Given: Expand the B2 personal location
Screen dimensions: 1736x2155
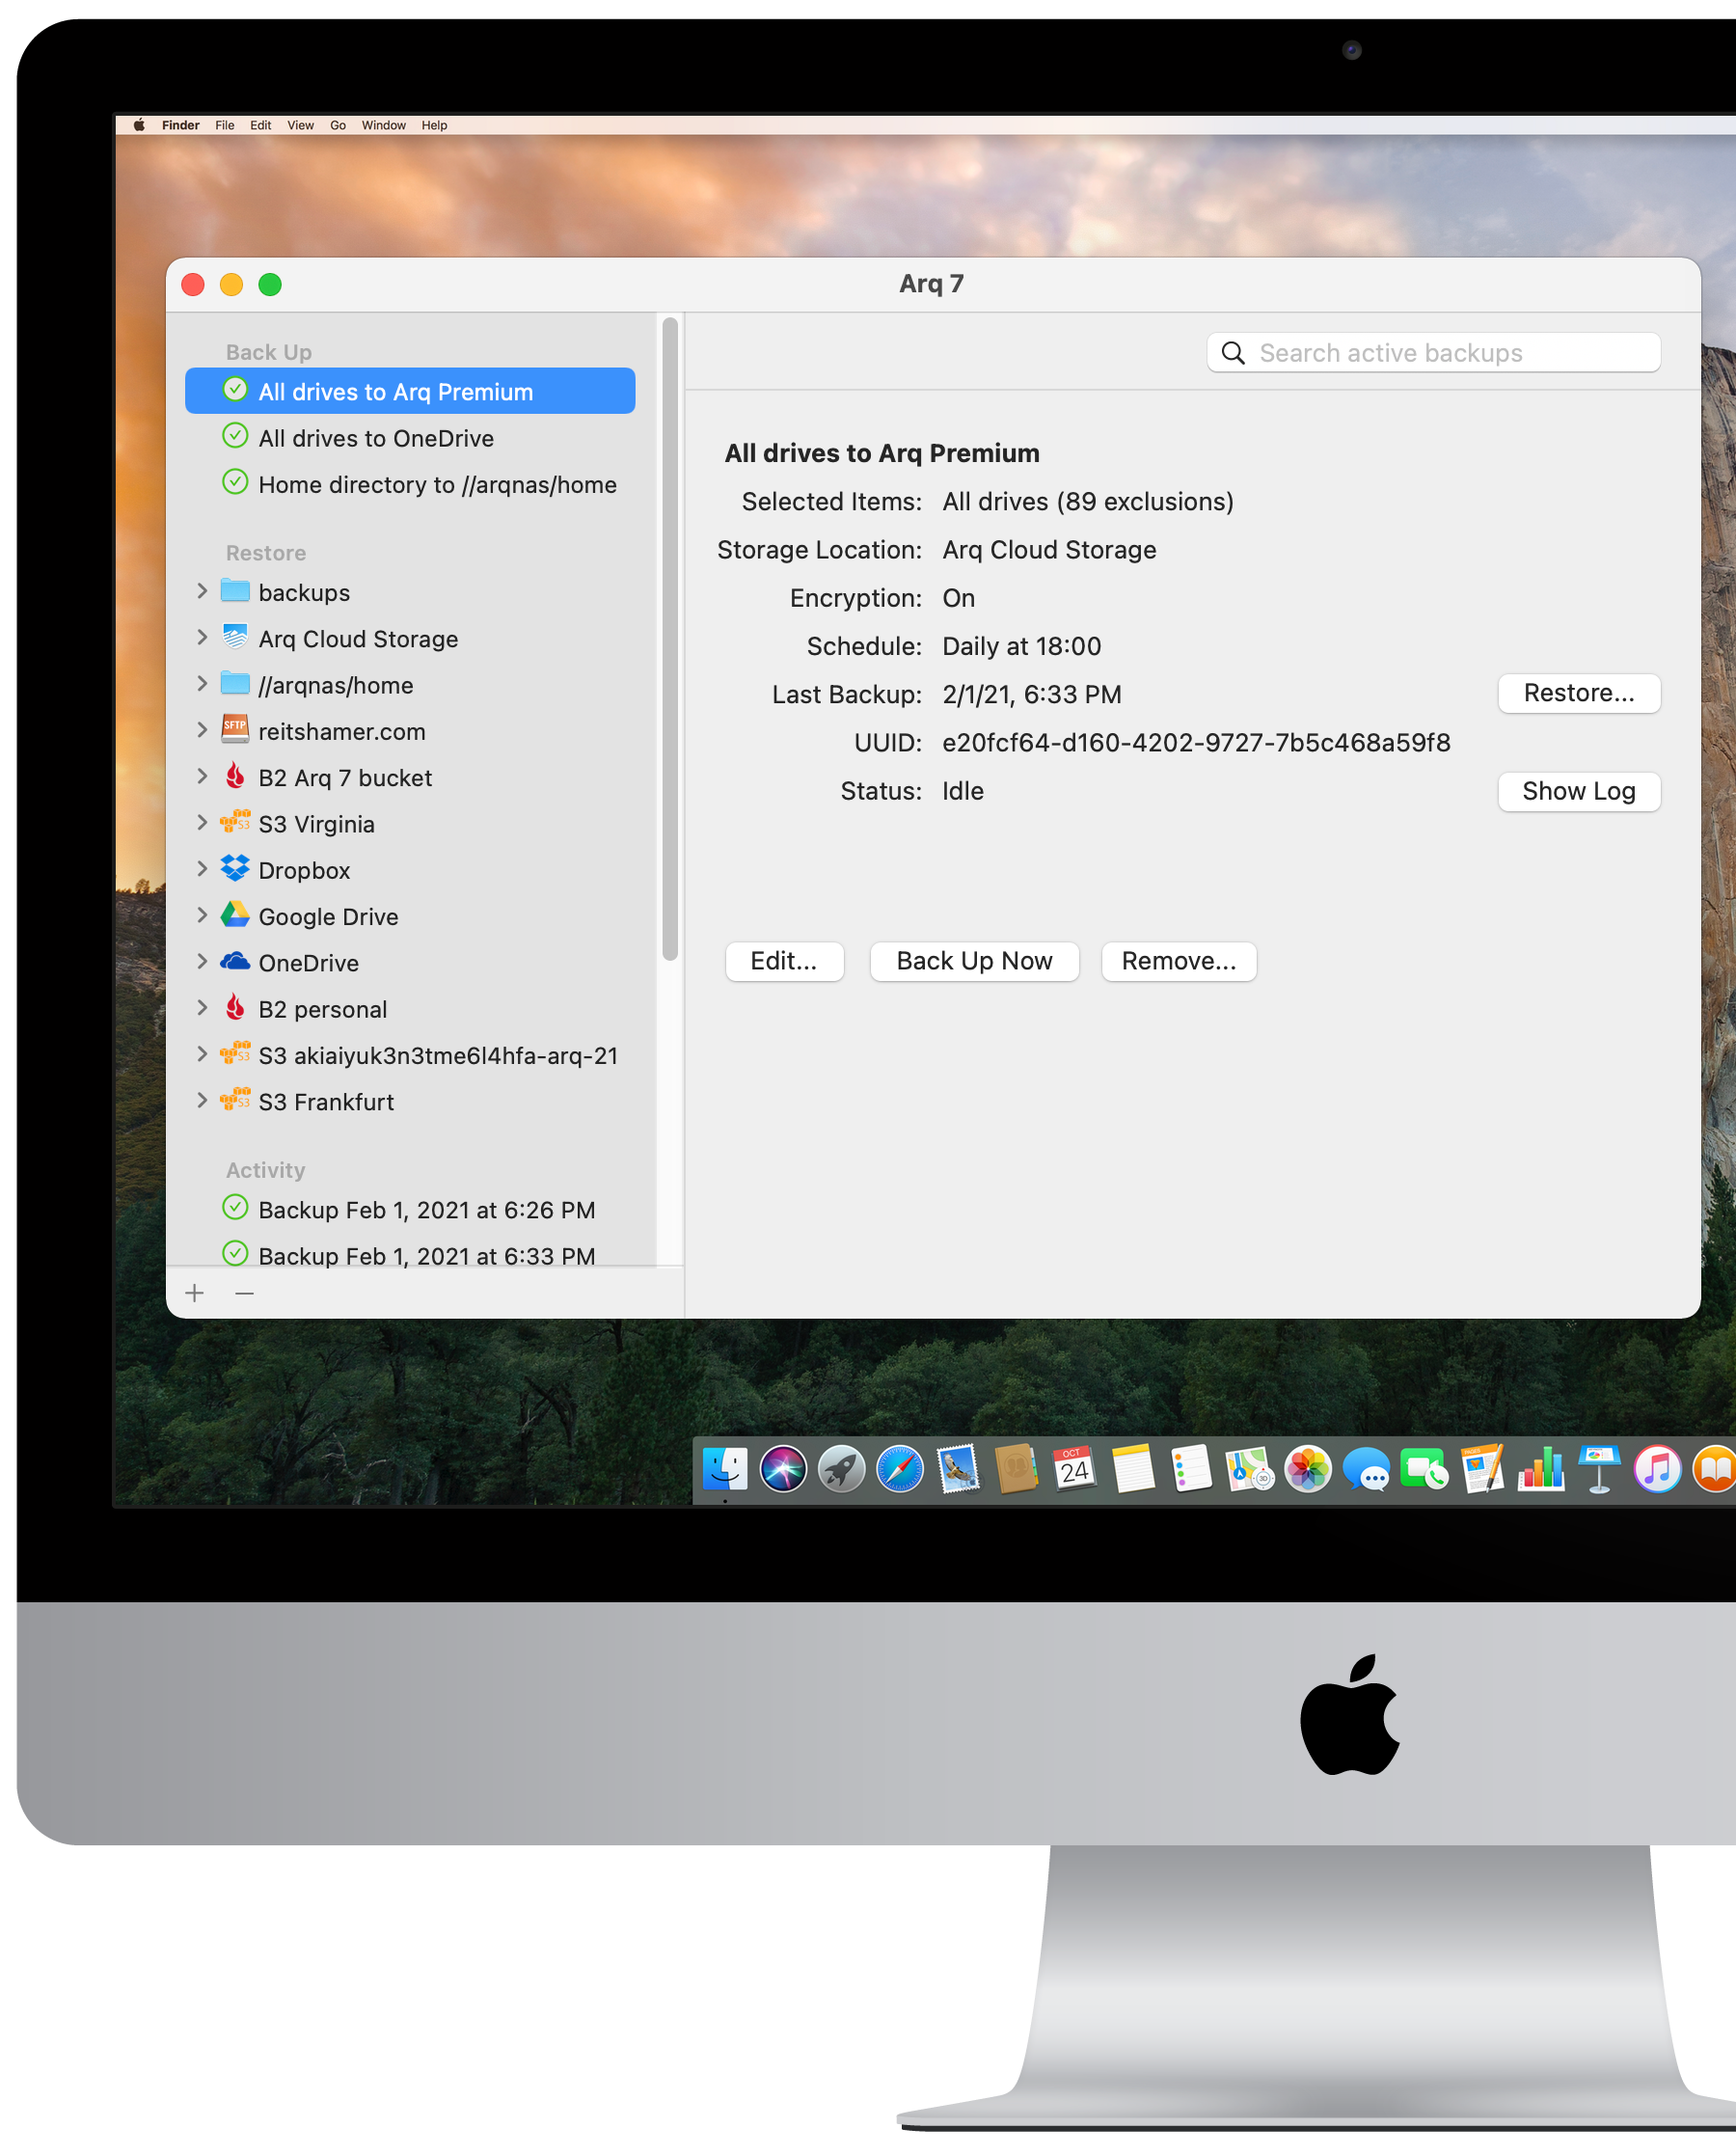Looking at the screenshot, I should pos(202,1008).
